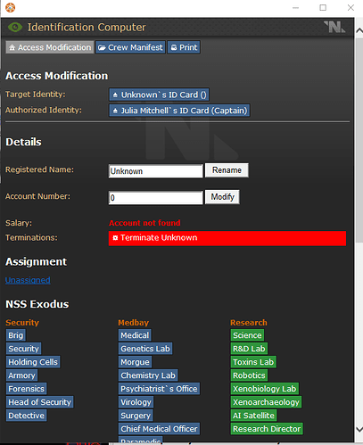The width and height of the screenshot is (363, 445).
Task: Toggle Head of Security access
Action: [39, 402]
